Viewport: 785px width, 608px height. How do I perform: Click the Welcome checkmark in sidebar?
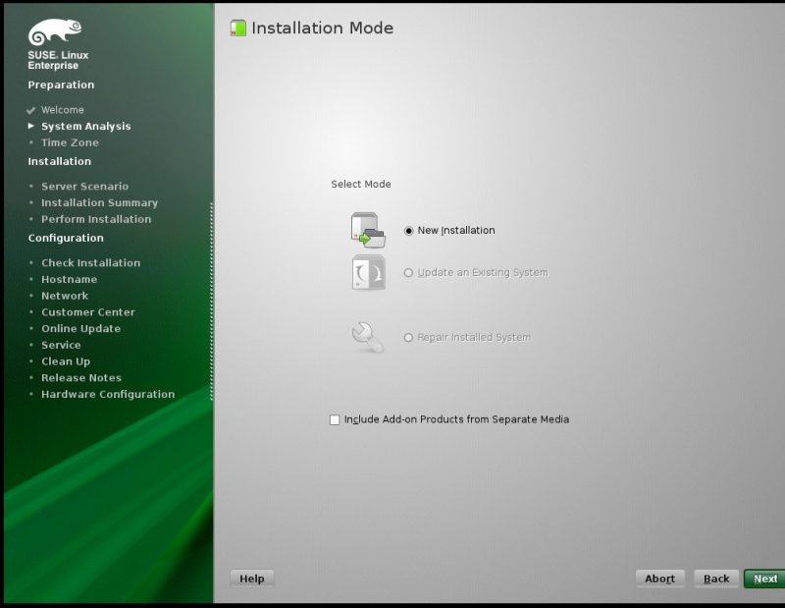point(31,110)
